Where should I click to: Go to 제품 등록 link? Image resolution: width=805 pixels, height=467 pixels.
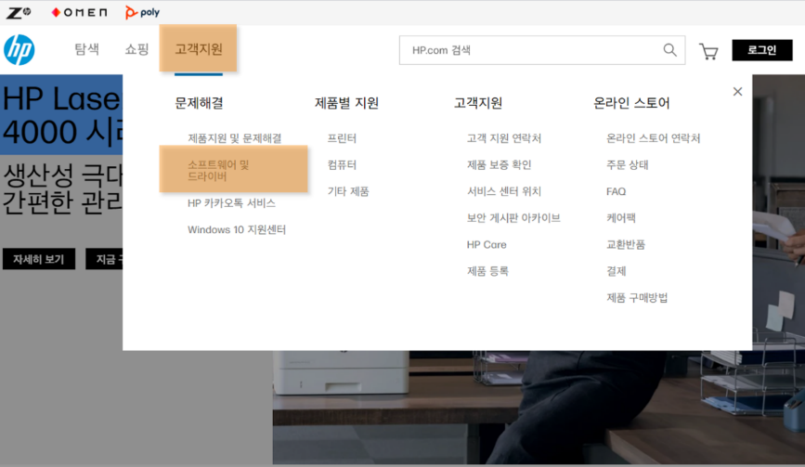click(x=487, y=271)
